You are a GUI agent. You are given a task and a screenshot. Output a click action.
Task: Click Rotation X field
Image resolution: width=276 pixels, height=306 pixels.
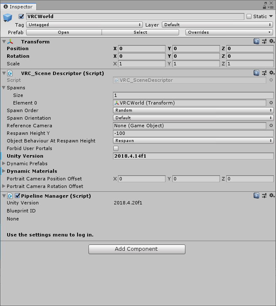point(142,56)
